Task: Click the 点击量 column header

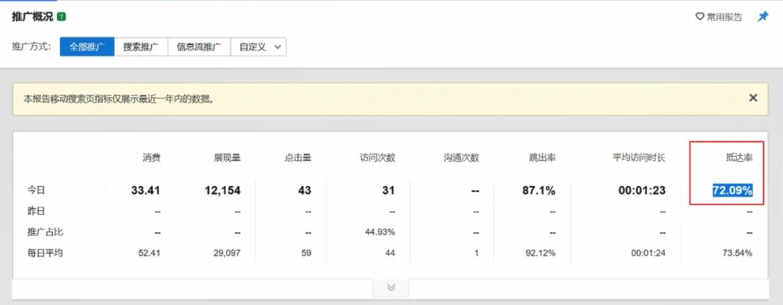Action: pos(298,157)
